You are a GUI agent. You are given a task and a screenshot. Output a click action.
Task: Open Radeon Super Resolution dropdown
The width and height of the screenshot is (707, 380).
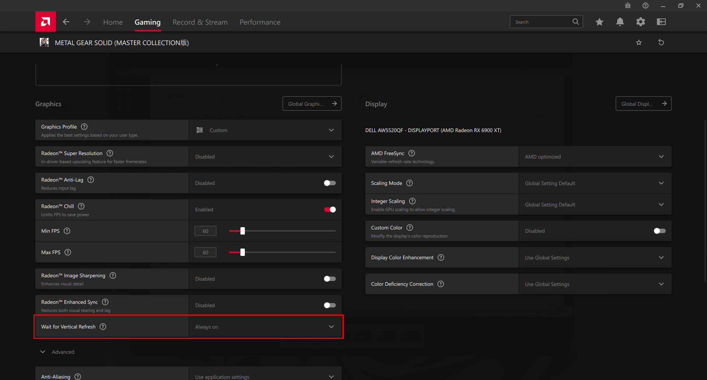[x=265, y=156]
